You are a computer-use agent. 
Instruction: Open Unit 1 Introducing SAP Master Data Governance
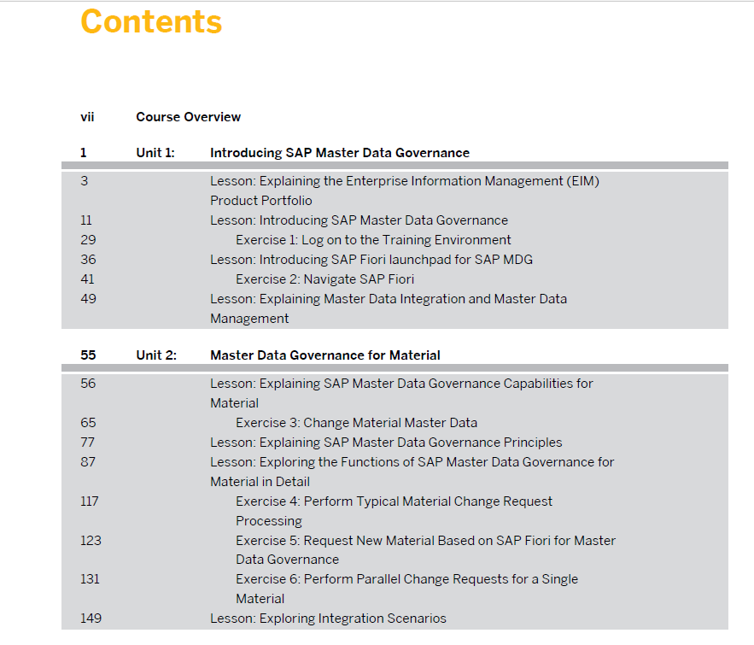(340, 153)
